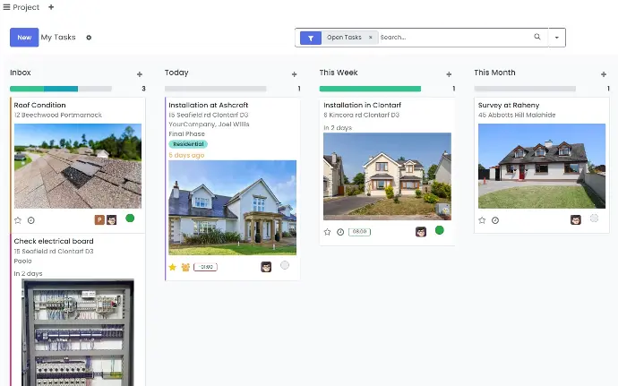Image resolution: width=618 pixels, height=386 pixels.
Task: Click the '5 days ago' deadline text
Action: pyautogui.click(x=186, y=155)
